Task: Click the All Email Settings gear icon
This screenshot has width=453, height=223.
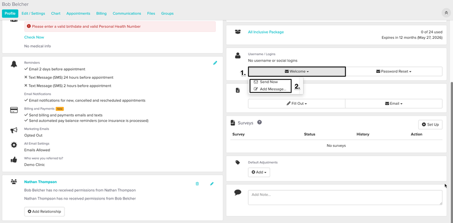Action: [14, 145]
